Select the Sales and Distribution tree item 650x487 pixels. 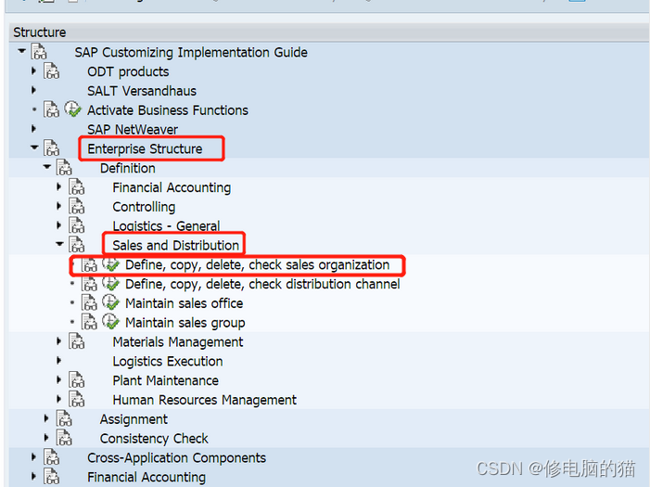(x=176, y=245)
